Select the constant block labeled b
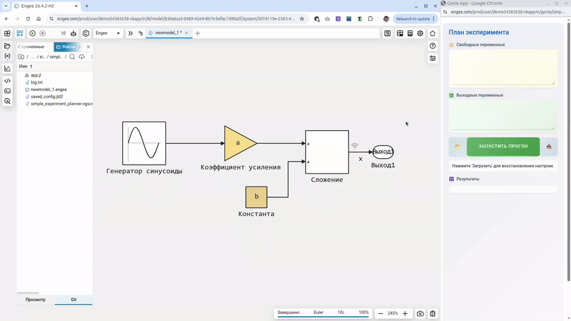The image size is (571, 321). pos(256,197)
